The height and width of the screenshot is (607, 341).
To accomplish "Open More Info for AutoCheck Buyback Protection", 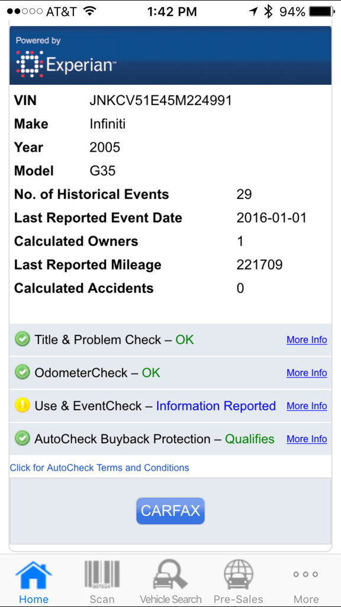I will tap(307, 439).
